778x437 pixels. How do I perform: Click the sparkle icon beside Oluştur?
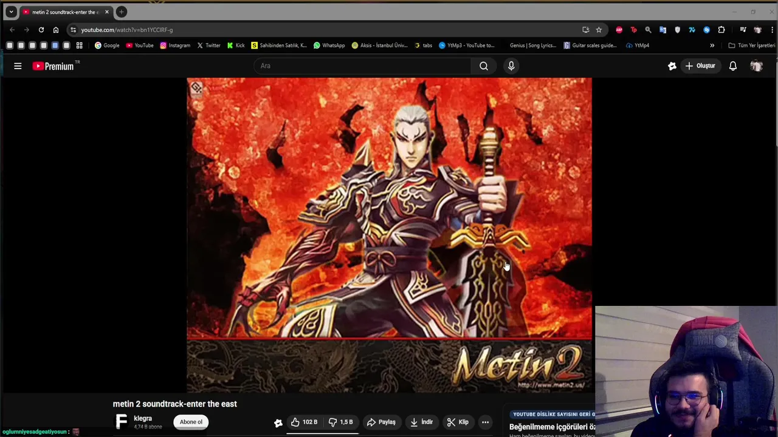(x=672, y=66)
